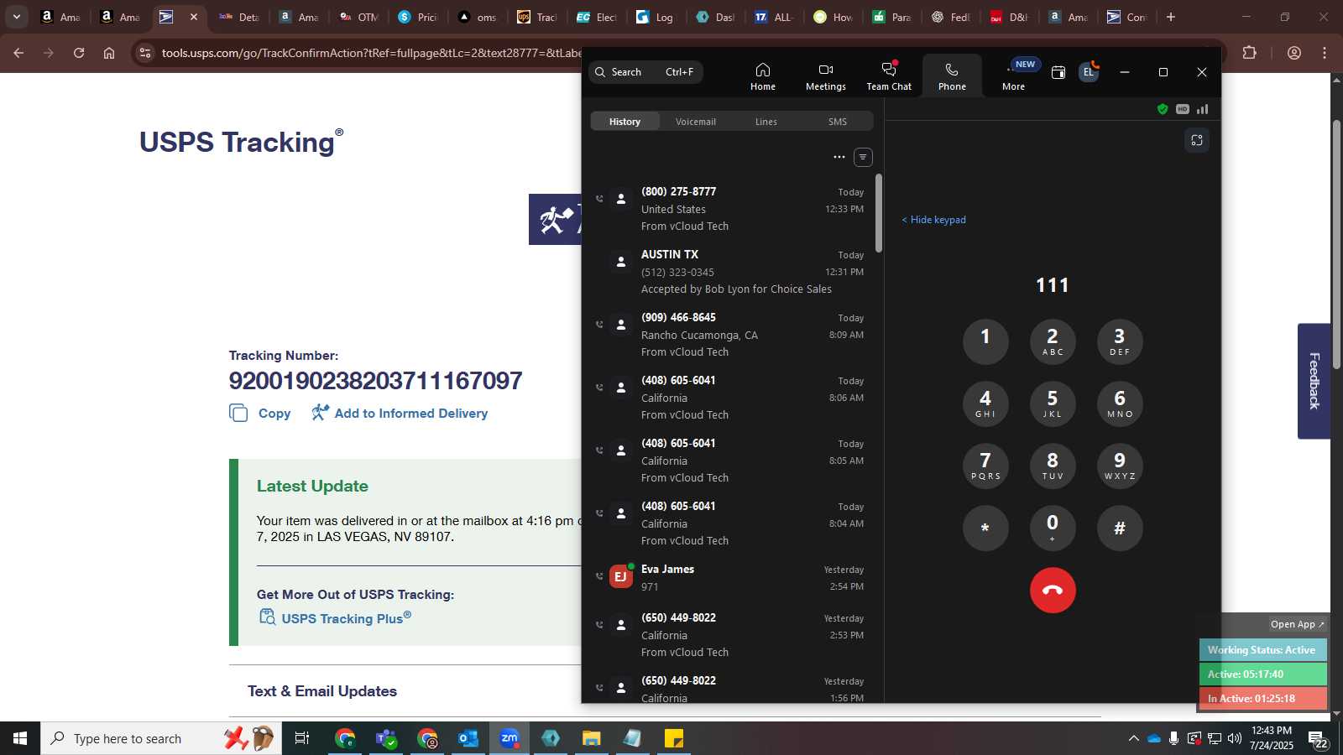Click Add to Informed Delivery link

pyautogui.click(x=400, y=413)
